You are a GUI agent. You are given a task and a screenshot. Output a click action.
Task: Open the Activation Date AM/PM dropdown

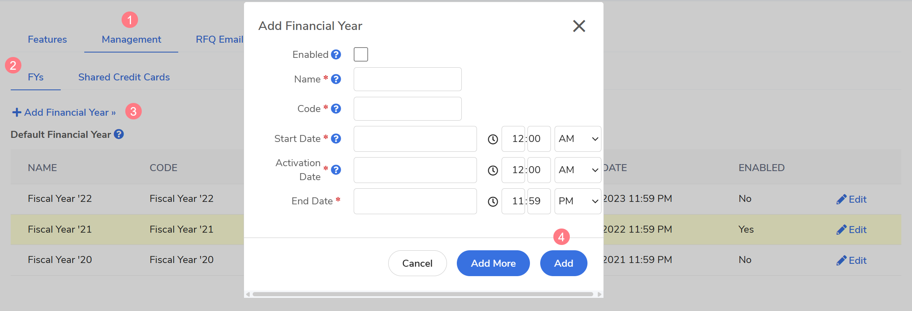coord(578,170)
